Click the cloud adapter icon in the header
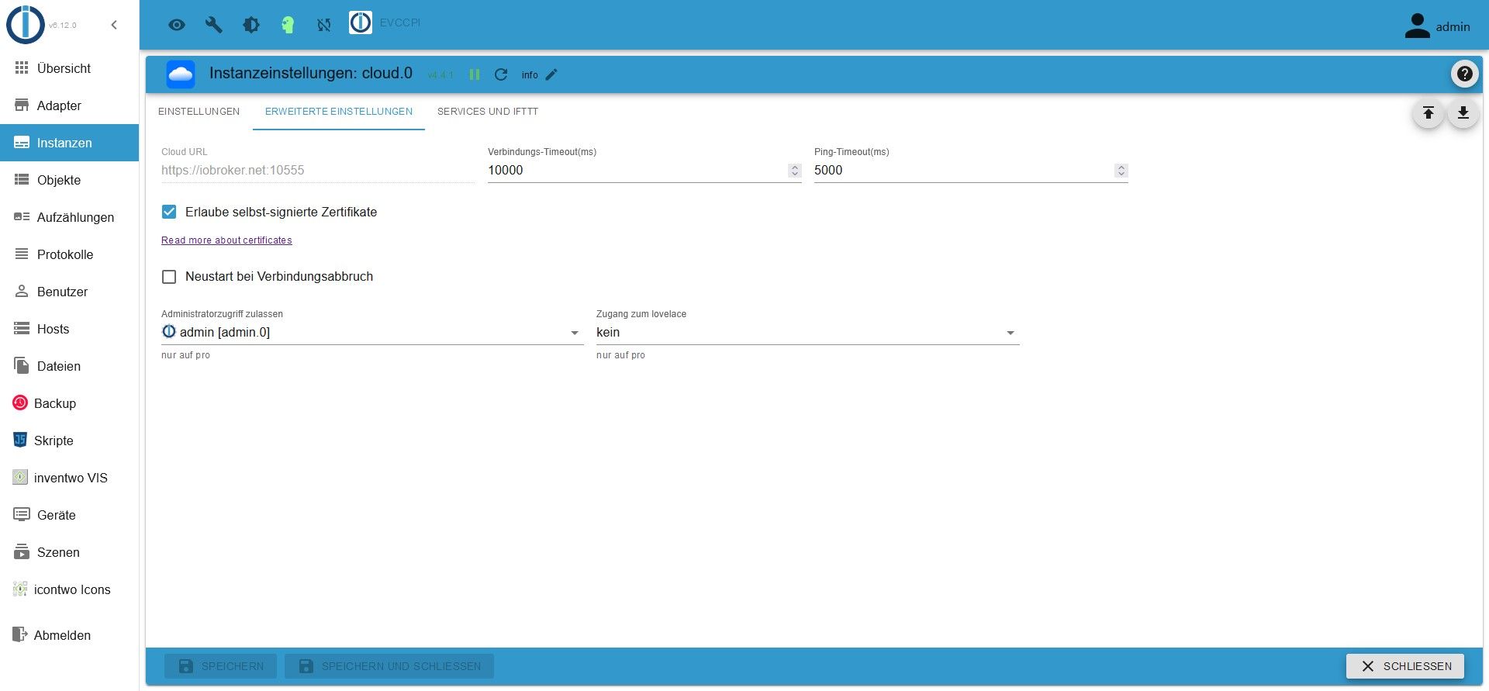This screenshot has width=1489, height=691. (181, 74)
